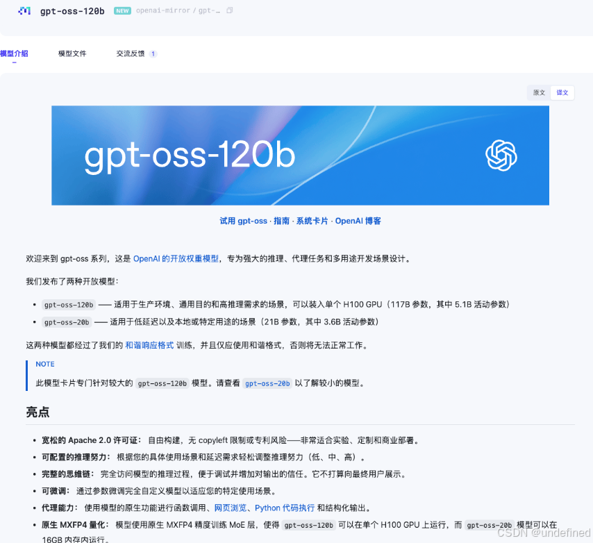Click the 交流反馈 count badge 1

pyautogui.click(x=153, y=53)
